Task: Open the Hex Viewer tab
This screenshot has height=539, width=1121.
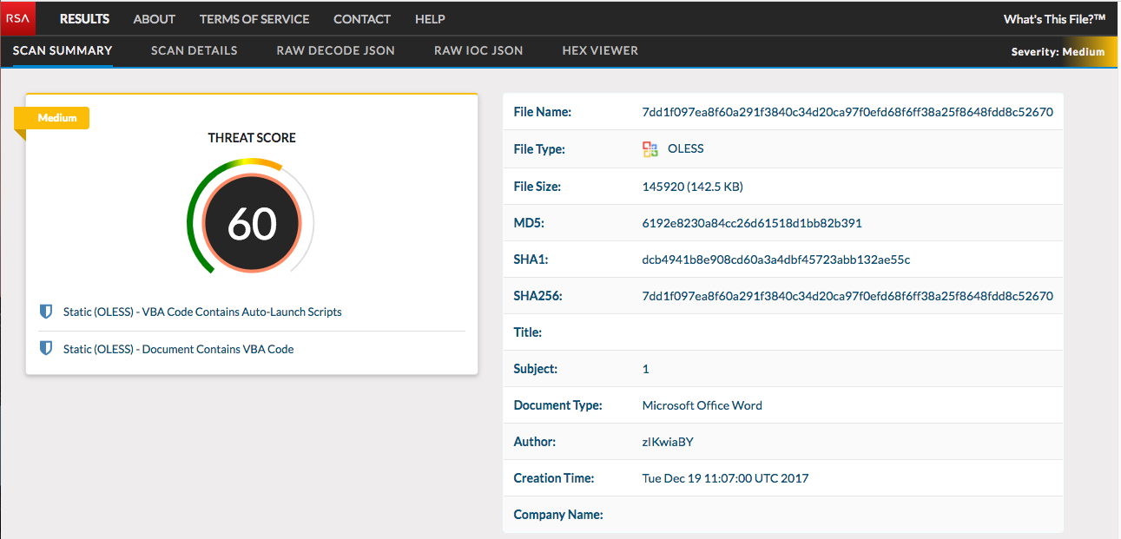Action: [x=600, y=50]
